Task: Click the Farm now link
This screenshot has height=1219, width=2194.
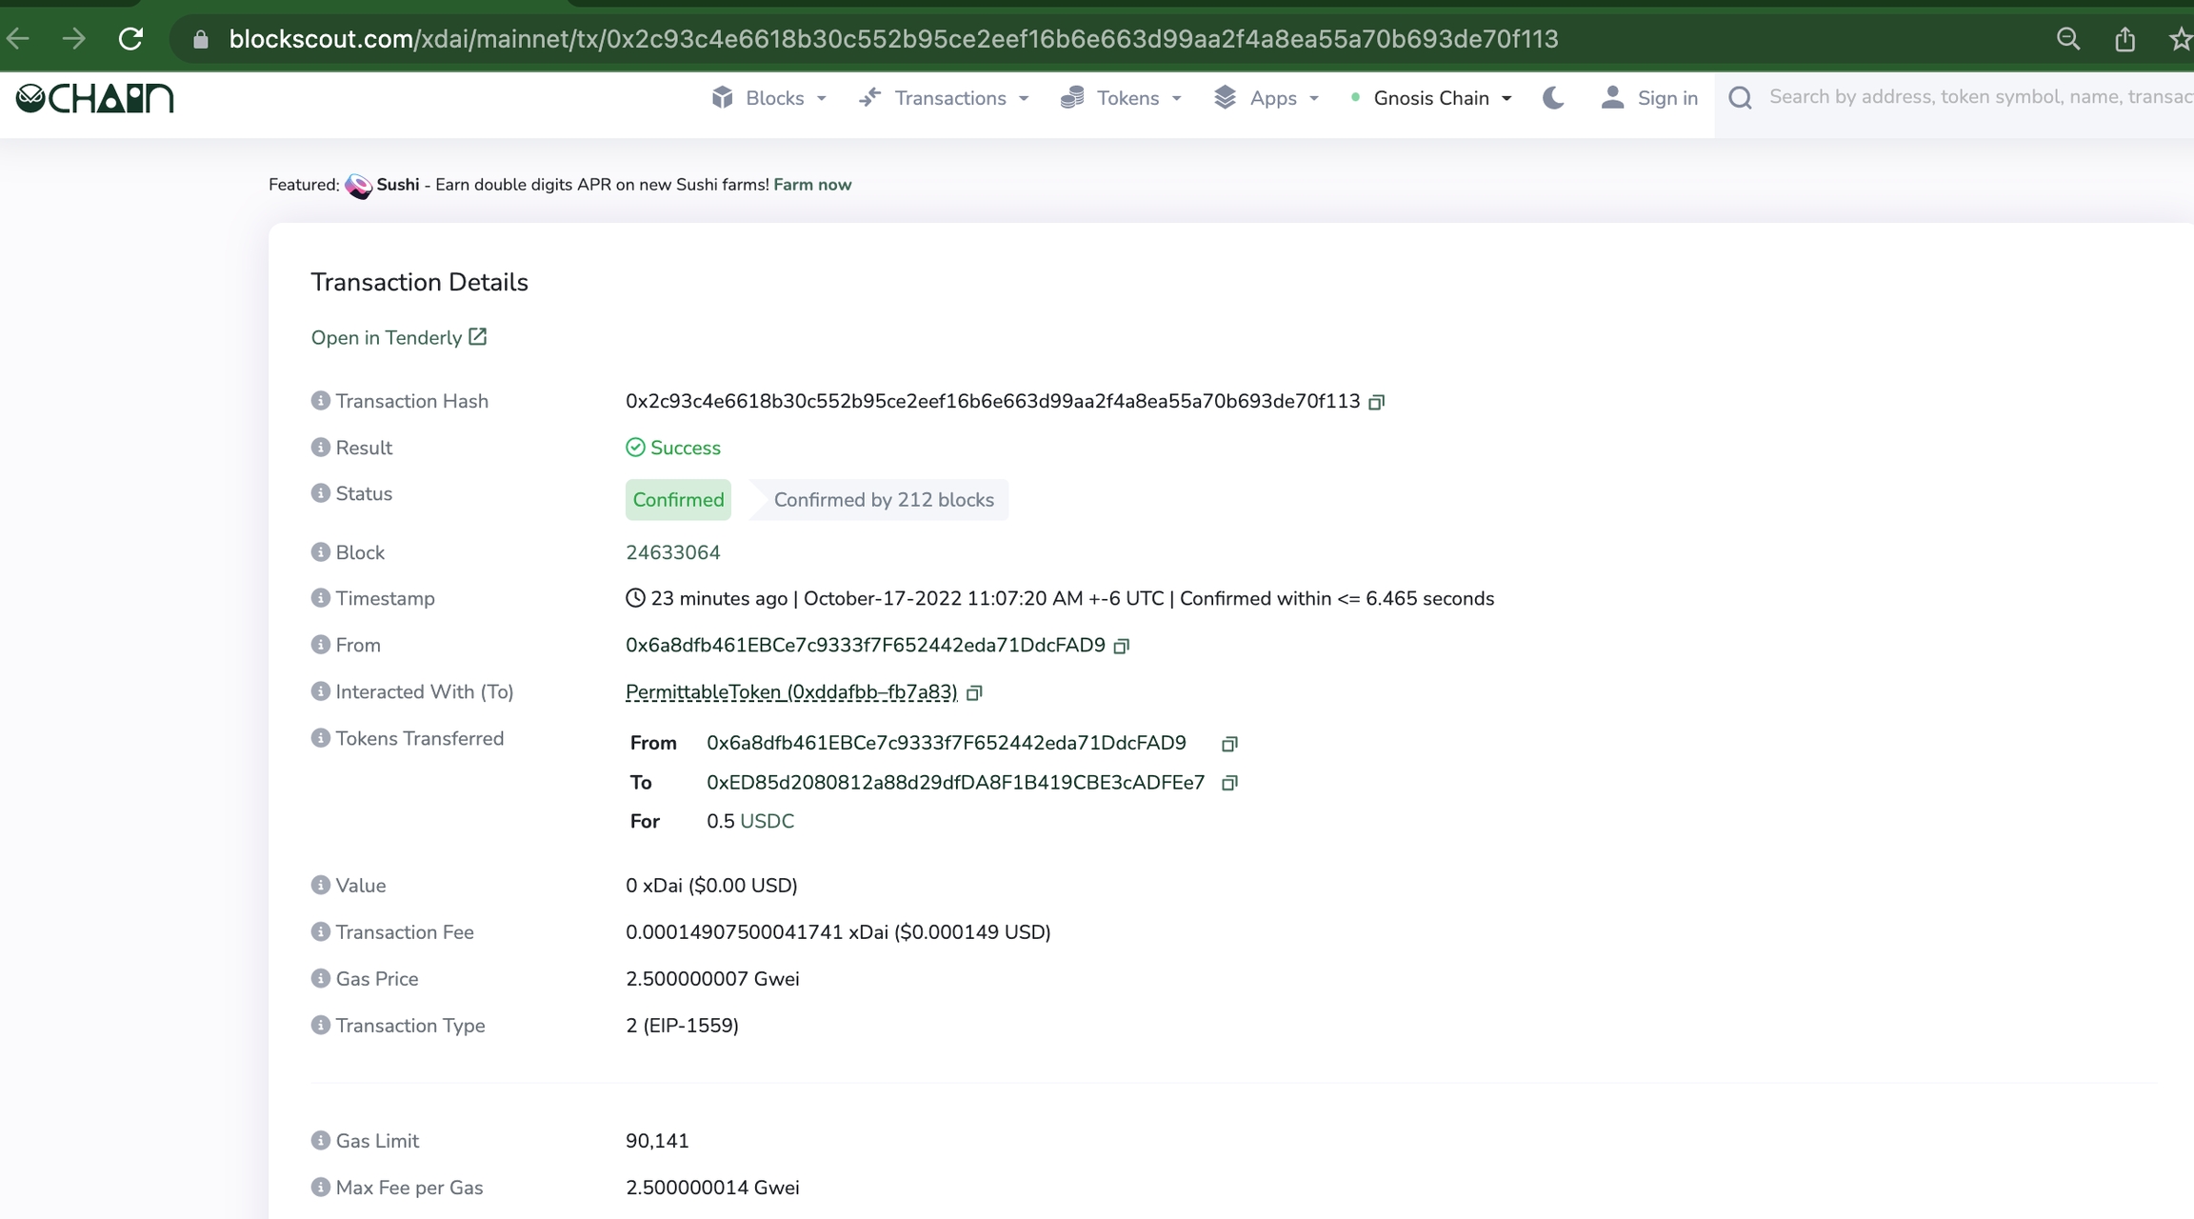Action: tap(812, 185)
